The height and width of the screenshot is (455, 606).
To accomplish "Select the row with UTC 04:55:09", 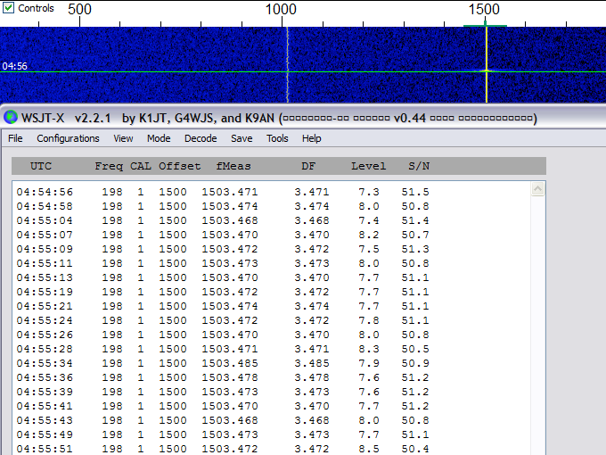I will pyautogui.click(x=223, y=249).
